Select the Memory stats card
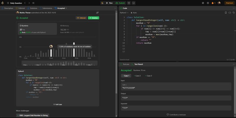The height and width of the screenshot is (118, 236). tap(78, 29)
